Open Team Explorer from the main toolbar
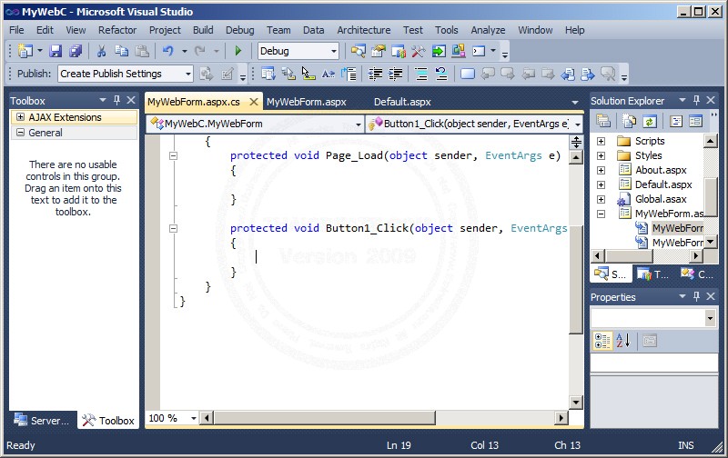Viewport: 728px width, 458px height. pyautogui.click(x=399, y=51)
